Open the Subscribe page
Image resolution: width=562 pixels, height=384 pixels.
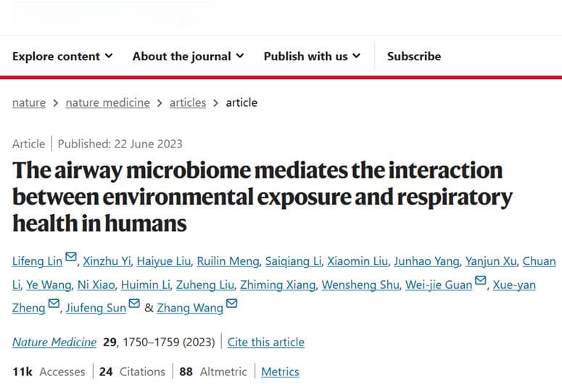click(x=414, y=57)
